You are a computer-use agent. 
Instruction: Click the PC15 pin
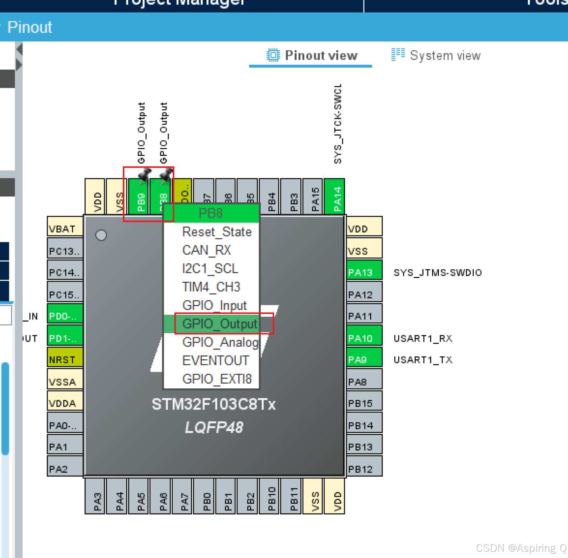click(x=65, y=292)
